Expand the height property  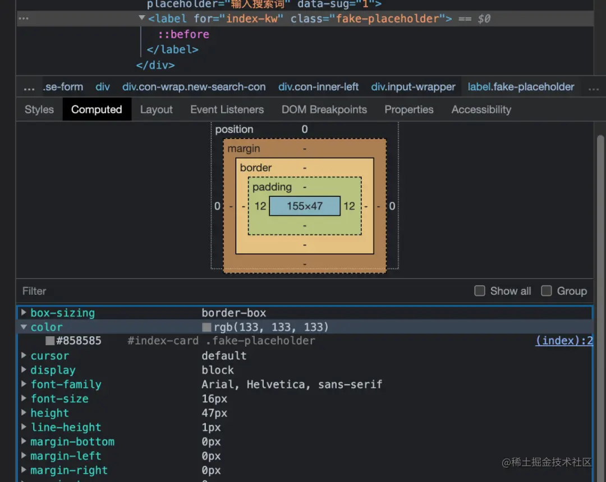(x=24, y=412)
